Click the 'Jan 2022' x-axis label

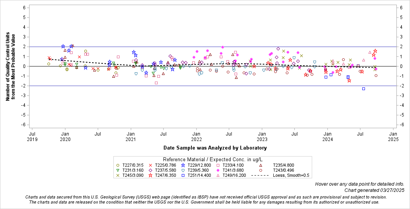click(196, 137)
